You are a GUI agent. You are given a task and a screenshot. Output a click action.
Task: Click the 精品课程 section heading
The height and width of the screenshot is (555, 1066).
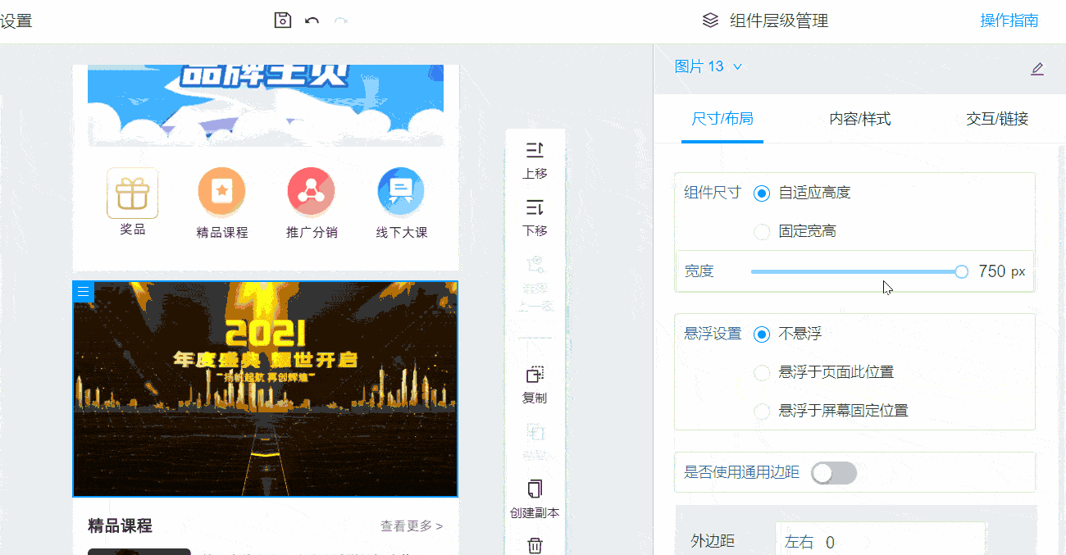click(120, 526)
